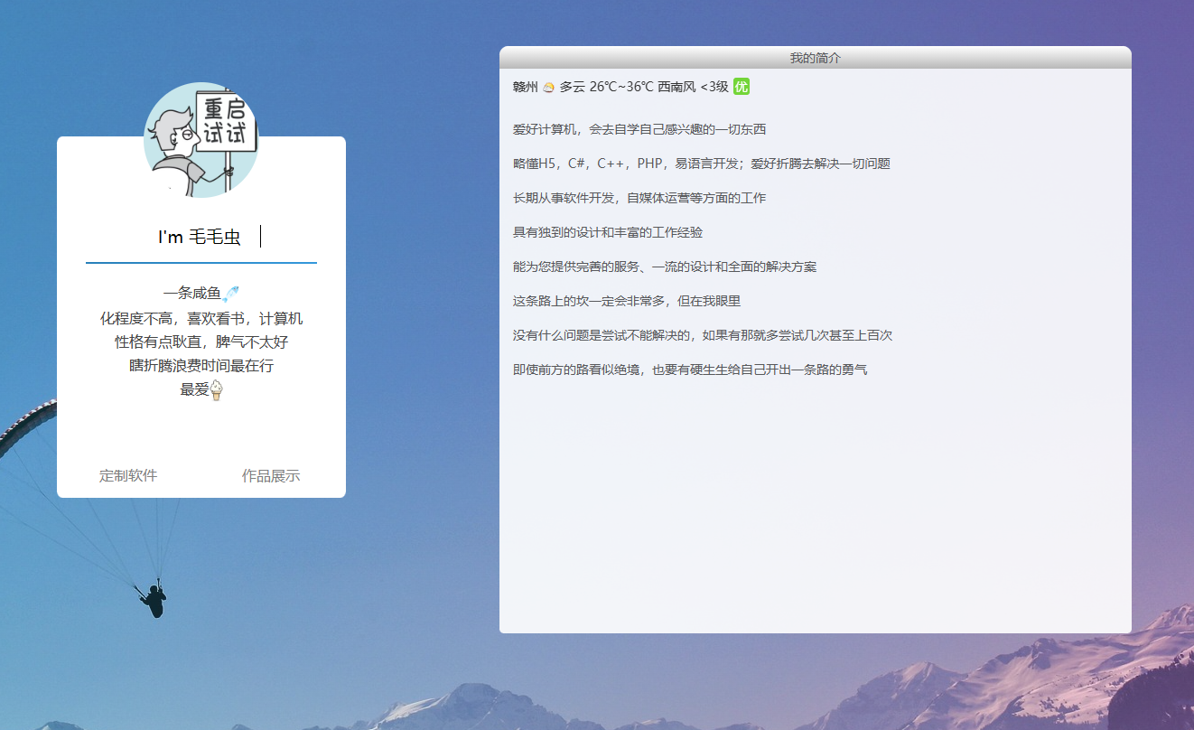
Task: Click the line 这条路上的坎一定会非常多，但在我眼里
Action: point(627,301)
